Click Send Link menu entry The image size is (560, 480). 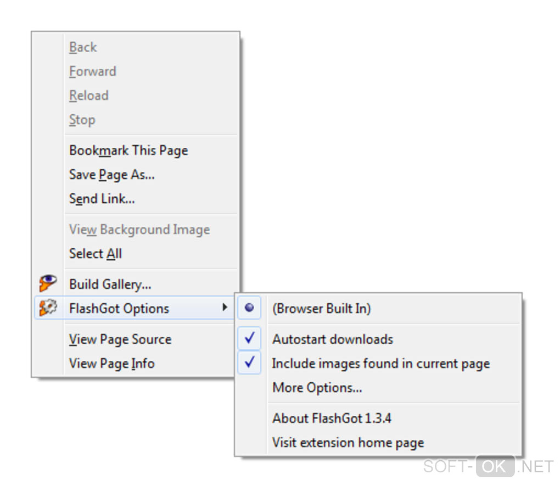coord(102,199)
